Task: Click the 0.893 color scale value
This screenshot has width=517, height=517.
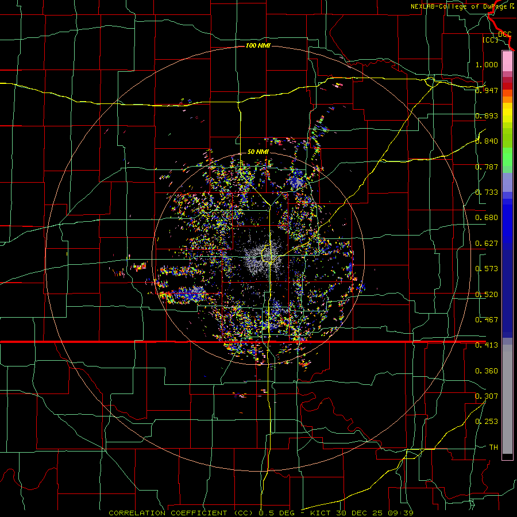Action: (x=487, y=115)
